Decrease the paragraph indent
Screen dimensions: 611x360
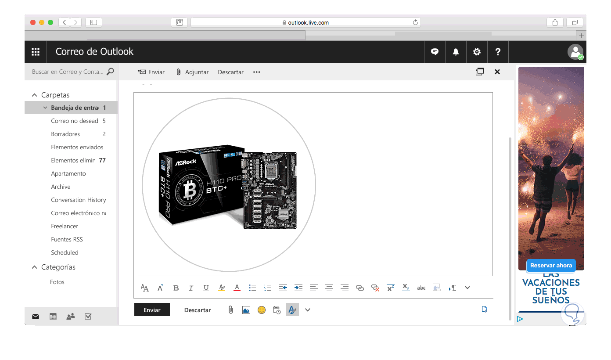pyautogui.click(x=283, y=288)
